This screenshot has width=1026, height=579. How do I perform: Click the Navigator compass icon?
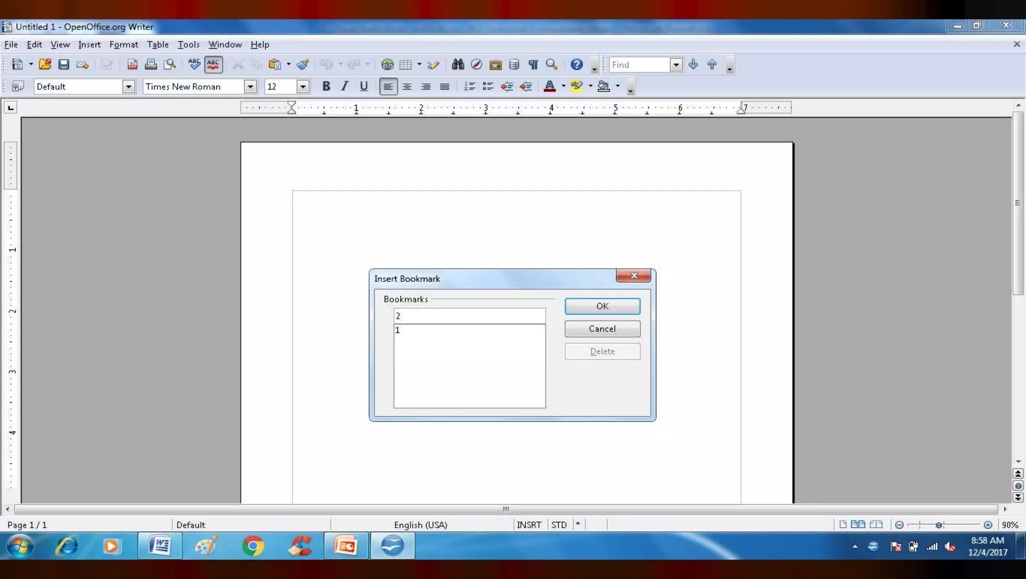pyautogui.click(x=476, y=65)
